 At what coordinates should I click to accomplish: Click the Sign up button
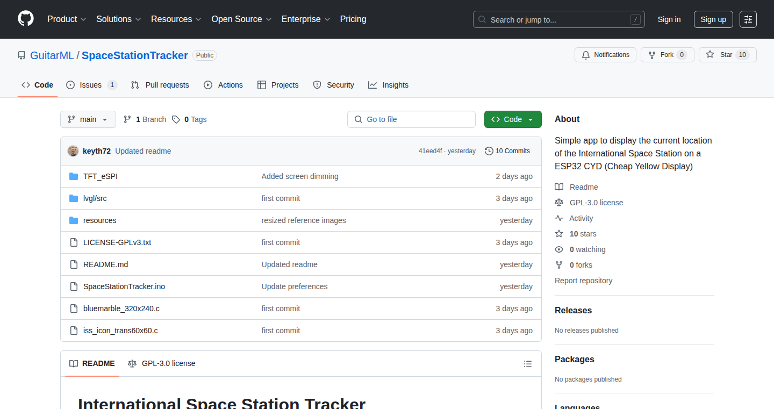coord(713,19)
